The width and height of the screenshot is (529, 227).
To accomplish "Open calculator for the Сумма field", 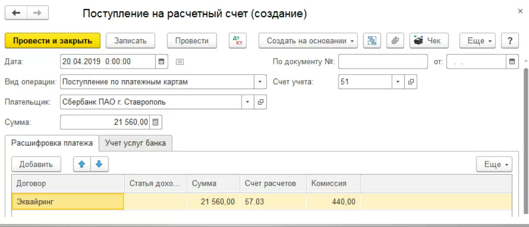I will (x=156, y=123).
